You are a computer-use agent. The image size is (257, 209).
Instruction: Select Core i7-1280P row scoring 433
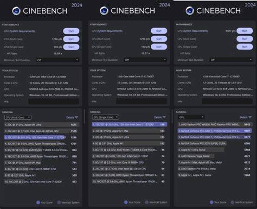pos(42,182)
